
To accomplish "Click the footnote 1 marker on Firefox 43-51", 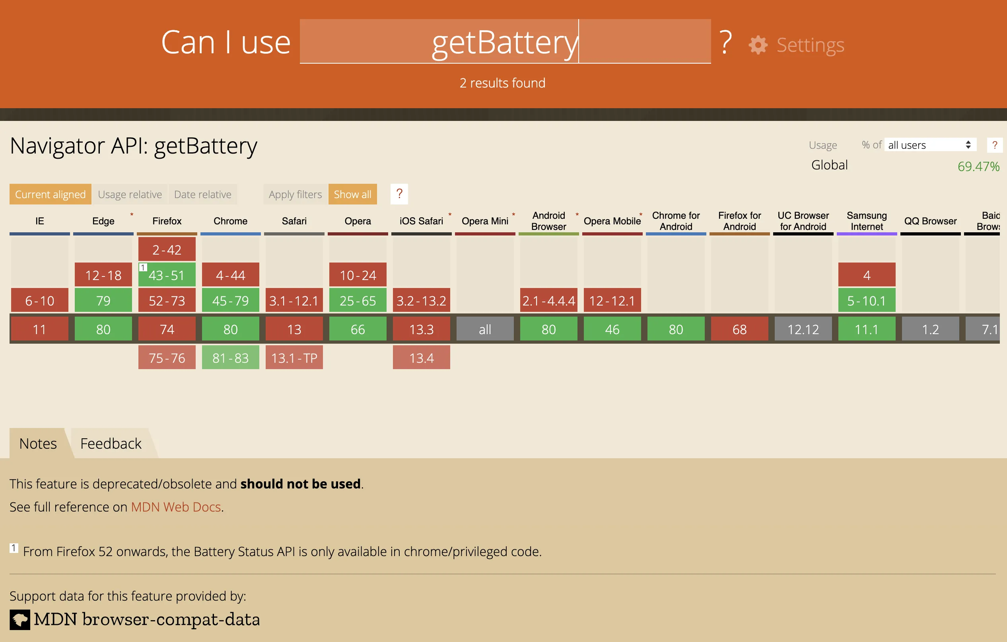I will coord(143,268).
